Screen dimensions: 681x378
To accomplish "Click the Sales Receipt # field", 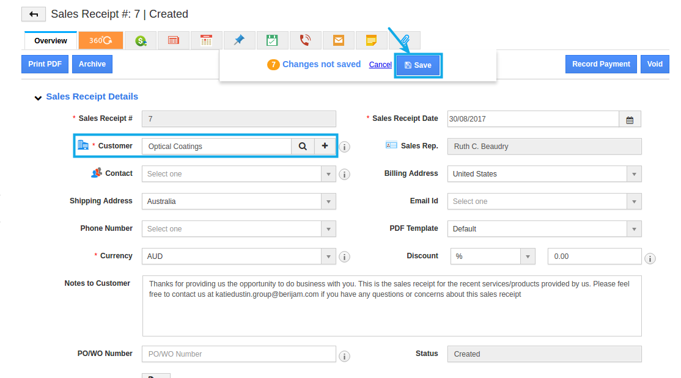I will point(239,119).
